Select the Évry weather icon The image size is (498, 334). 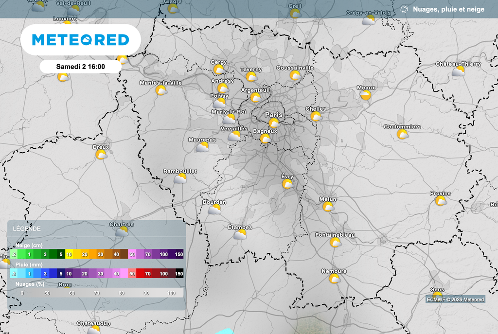(x=288, y=184)
